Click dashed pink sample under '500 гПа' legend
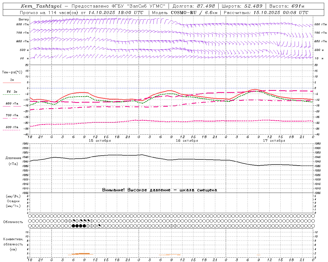 pos(12,130)
